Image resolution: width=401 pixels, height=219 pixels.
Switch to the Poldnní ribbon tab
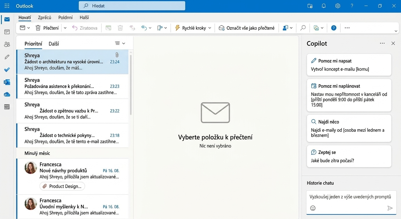pyautogui.click(x=66, y=17)
